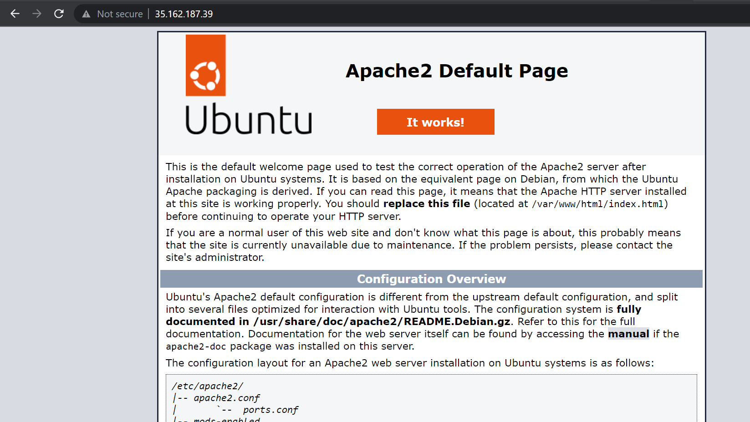750x422 pixels.
Task: Click the 'site's administrator' paragraph text
Action: point(214,258)
